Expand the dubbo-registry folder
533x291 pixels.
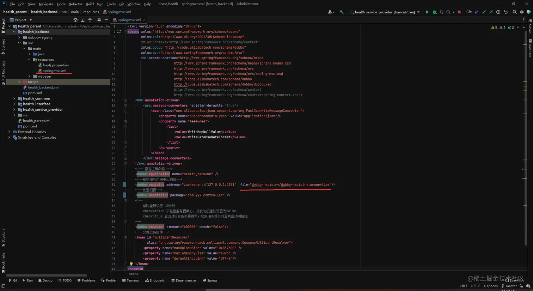[19, 37]
